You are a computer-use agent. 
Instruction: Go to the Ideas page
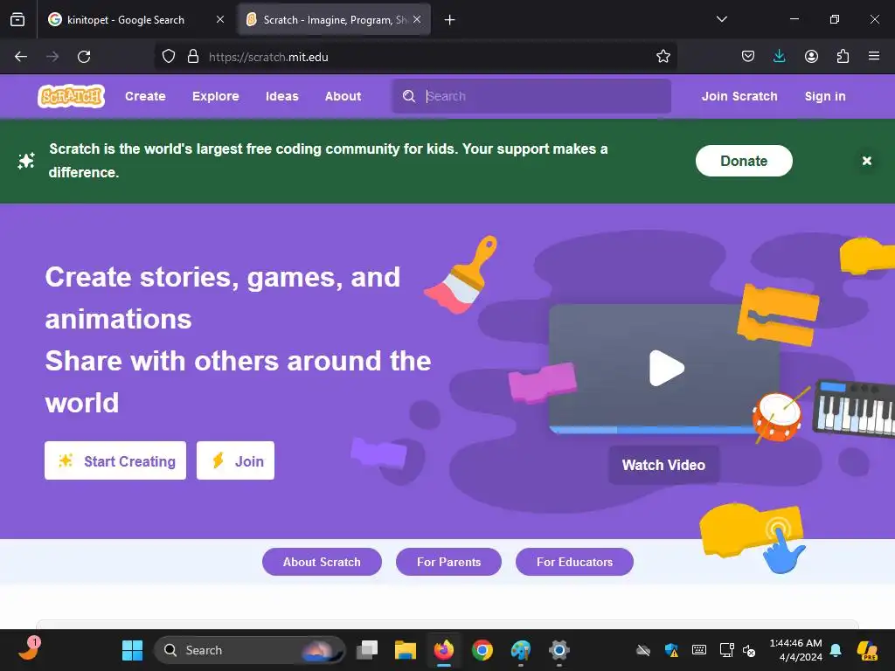click(282, 96)
